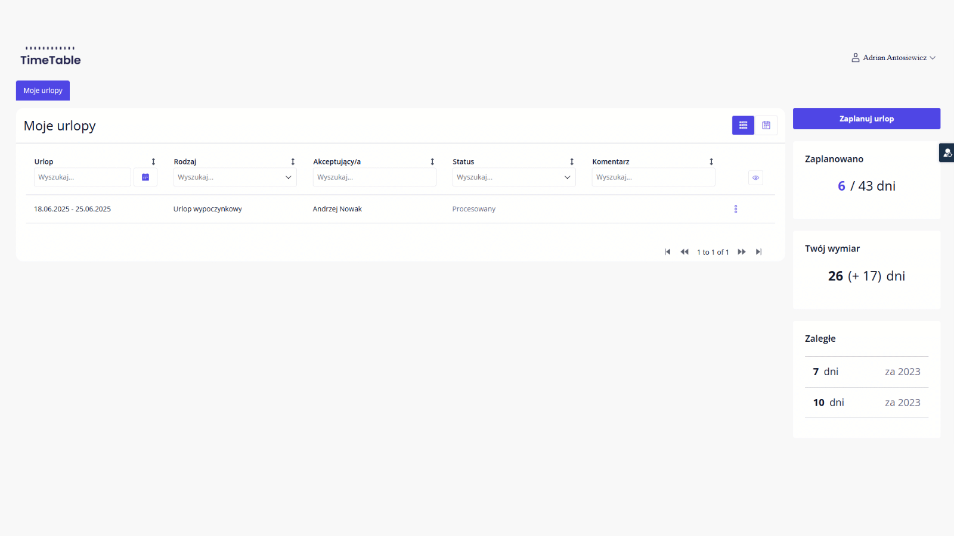Click the 10 dni za 2023 row
The height and width of the screenshot is (536, 954).
pos(866,403)
